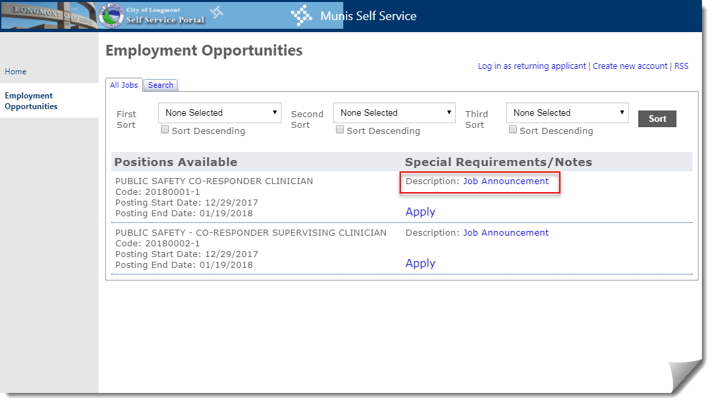Open the RSS feed link
This screenshot has height=403, width=712.
pyautogui.click(x=681, y=66)
